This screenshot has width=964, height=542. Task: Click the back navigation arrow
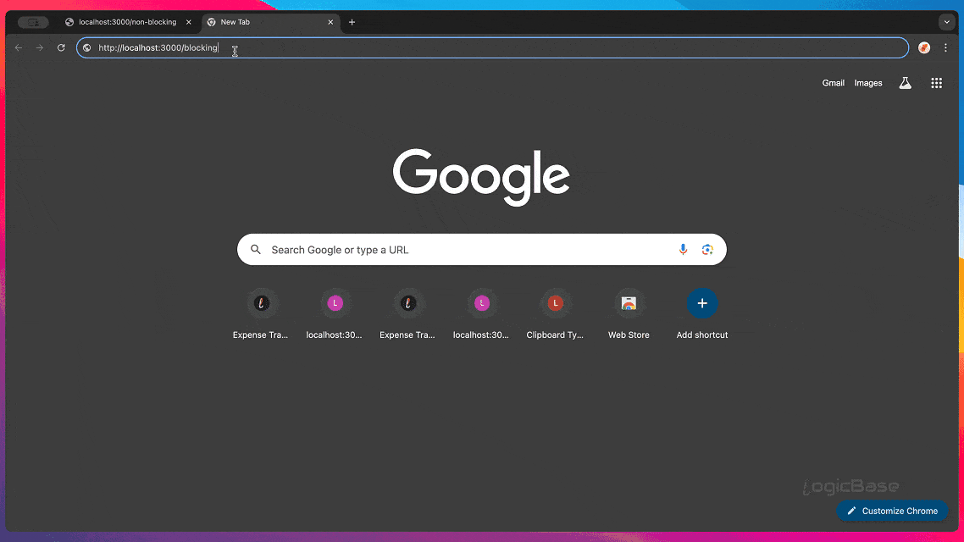coord(18,47)
